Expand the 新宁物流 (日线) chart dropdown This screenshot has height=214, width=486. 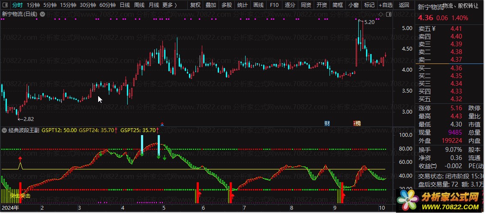coord(42,14)
